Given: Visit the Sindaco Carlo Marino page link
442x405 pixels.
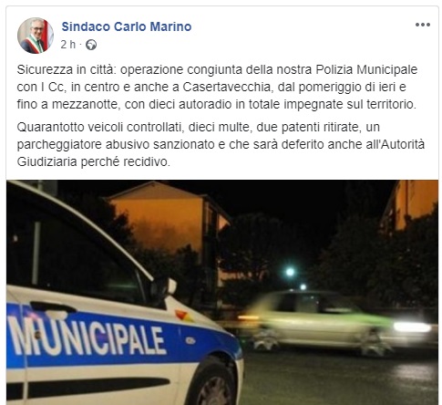Looking at the screenshot, I should click(x=127, y=26).
